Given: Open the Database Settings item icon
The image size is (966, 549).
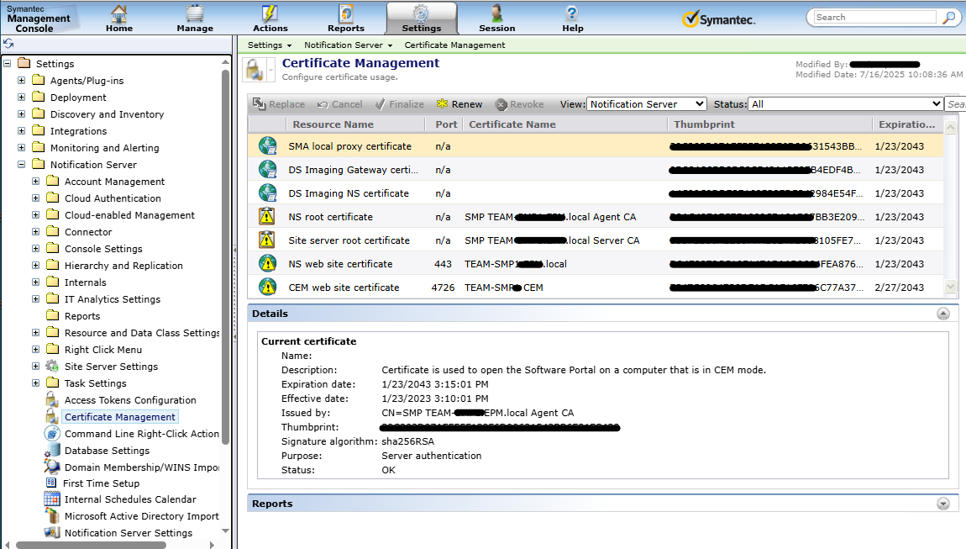Looking at the screenshot, I should [x=52, y=451].
